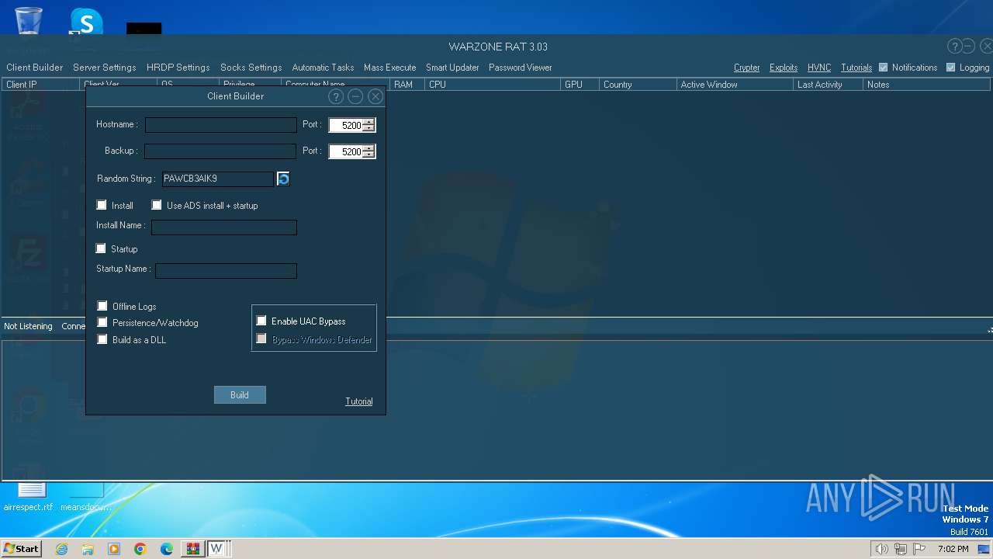Open Mass Execute menu

[389, 68]
